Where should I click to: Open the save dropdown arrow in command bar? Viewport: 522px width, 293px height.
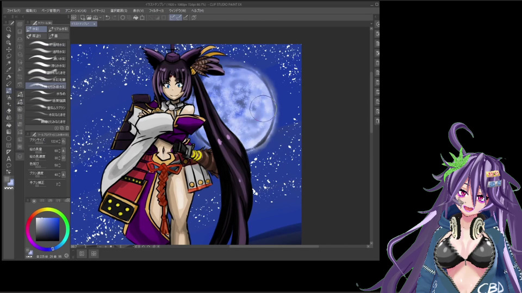pyautogui.click(x=100, y=17)
